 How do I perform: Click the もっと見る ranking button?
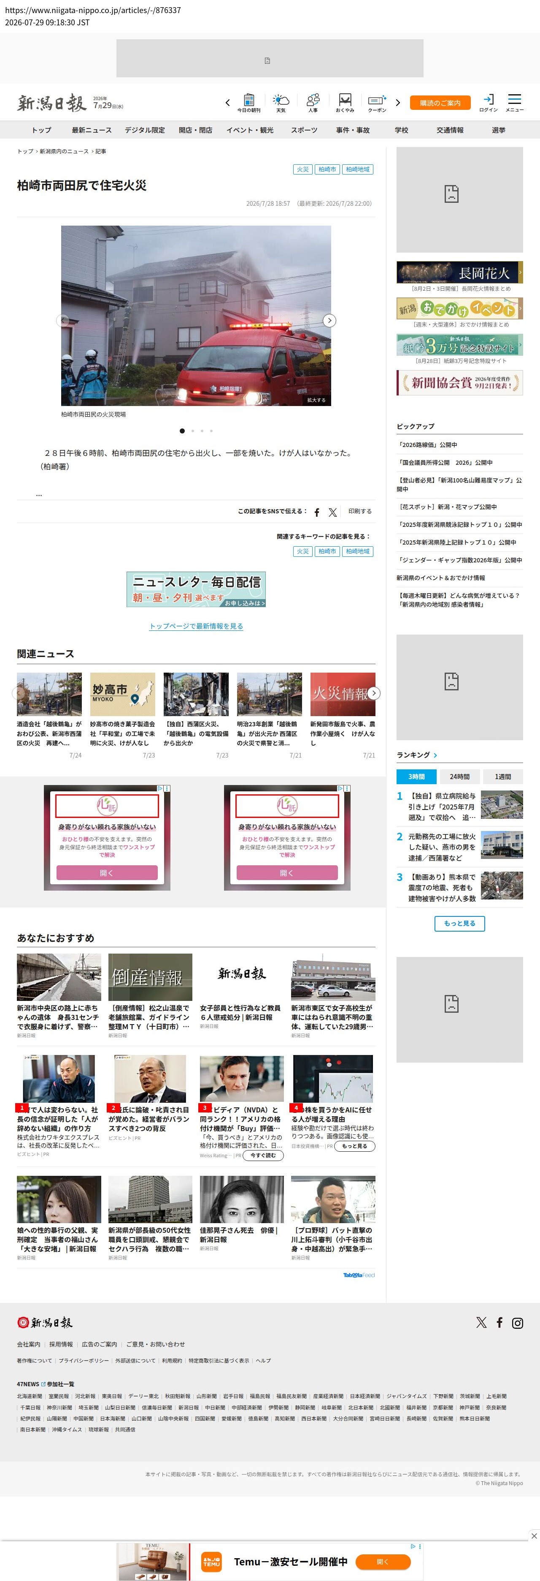pyautogui.click(x=460, y=923)
